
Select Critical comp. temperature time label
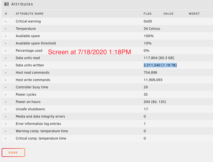click(x=41, y=138)
